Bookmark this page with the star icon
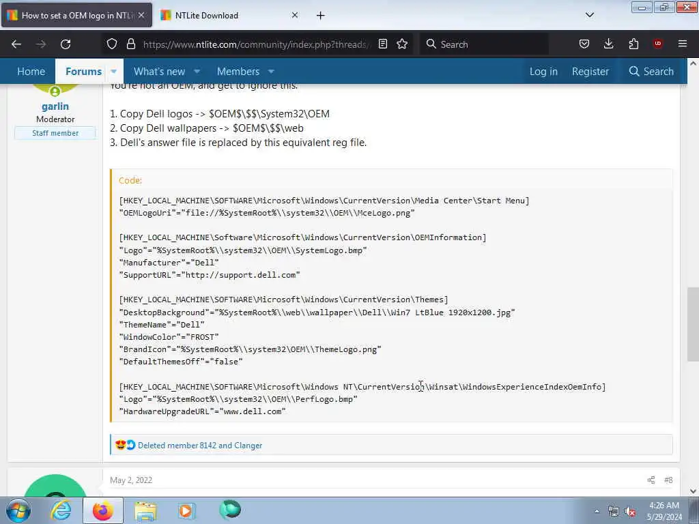The height and width of the screenshot is (524, 699). tap(402, 44)
